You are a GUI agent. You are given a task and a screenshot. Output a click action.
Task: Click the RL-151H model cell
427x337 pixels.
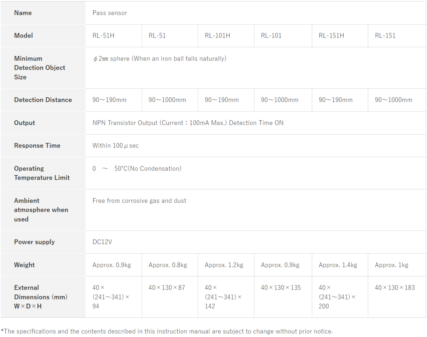pyautogui.click(x=331, y=35)
